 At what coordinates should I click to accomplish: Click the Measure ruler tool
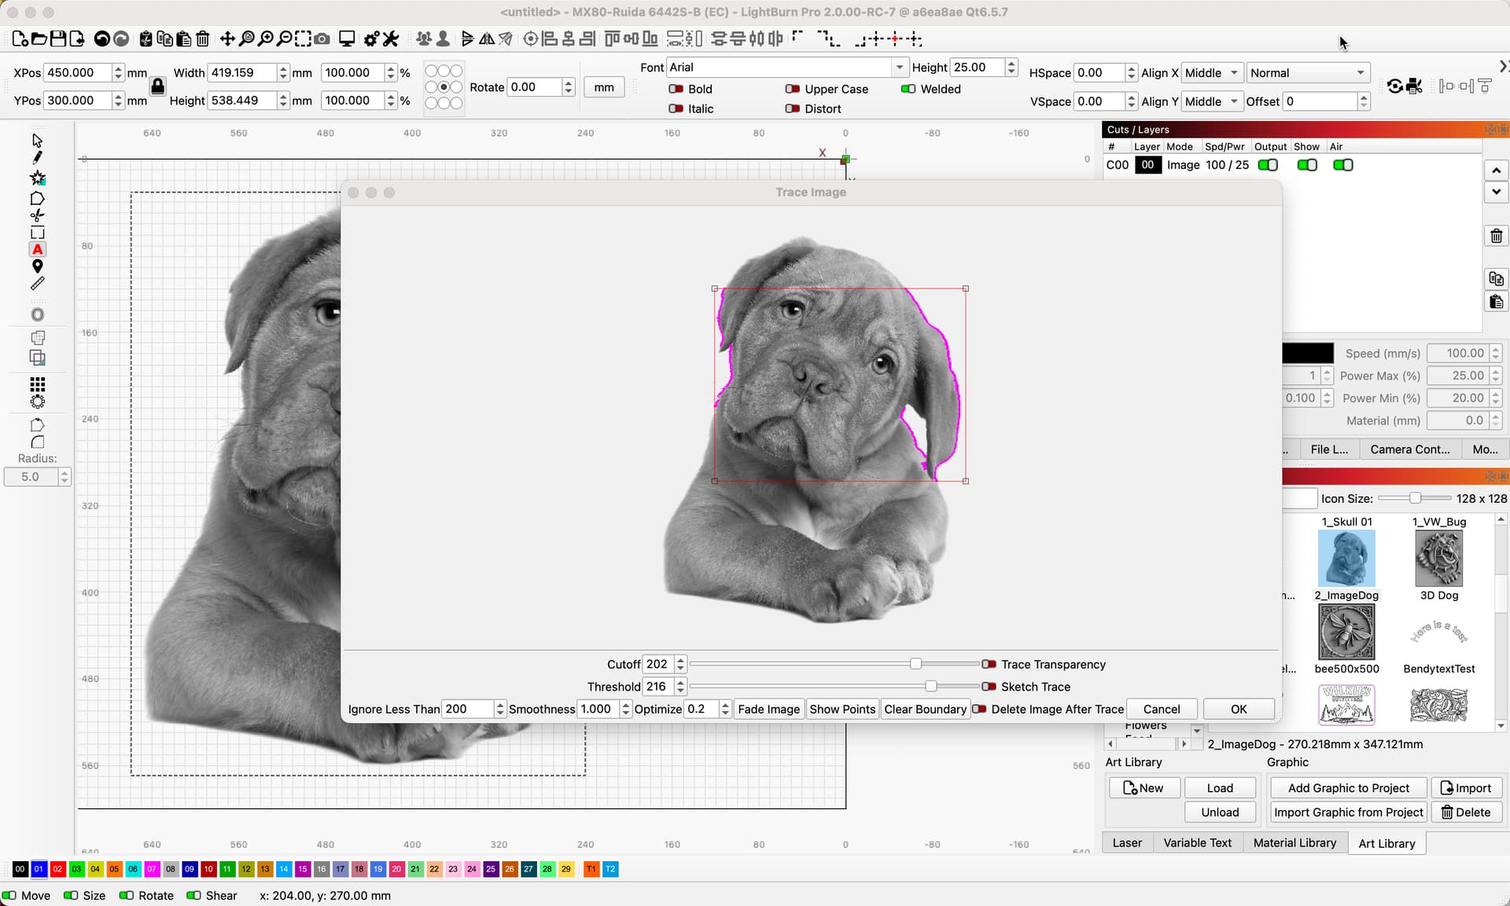pyautogui.click(x=37, y=284)
